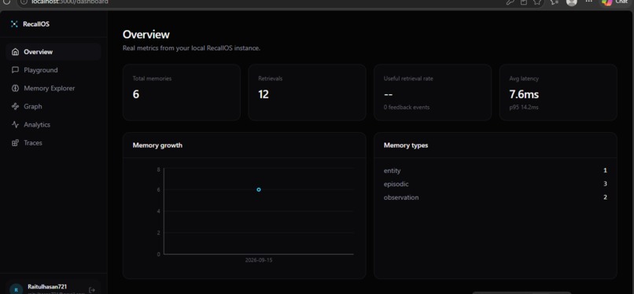Click the logout icon beside Raitulhasan721

[x=92, y=289]
